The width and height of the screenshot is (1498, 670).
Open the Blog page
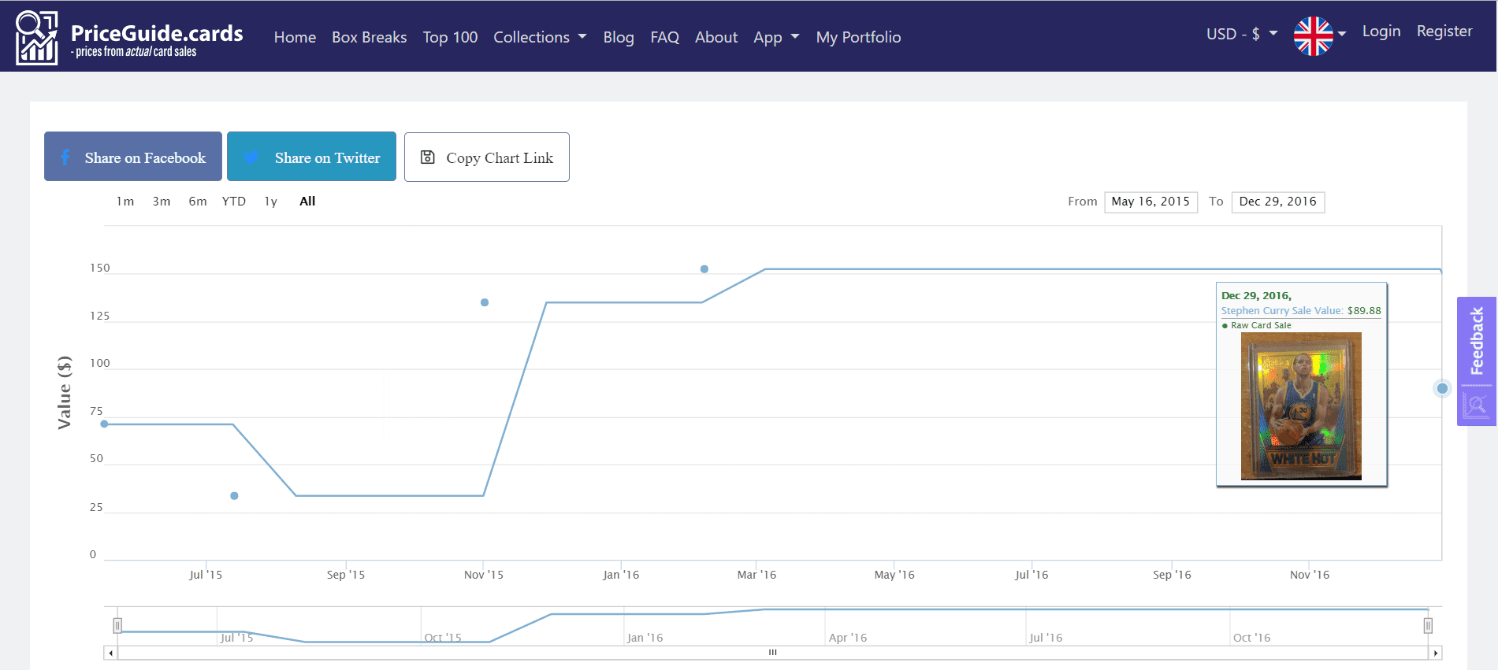tap(619, 37)
